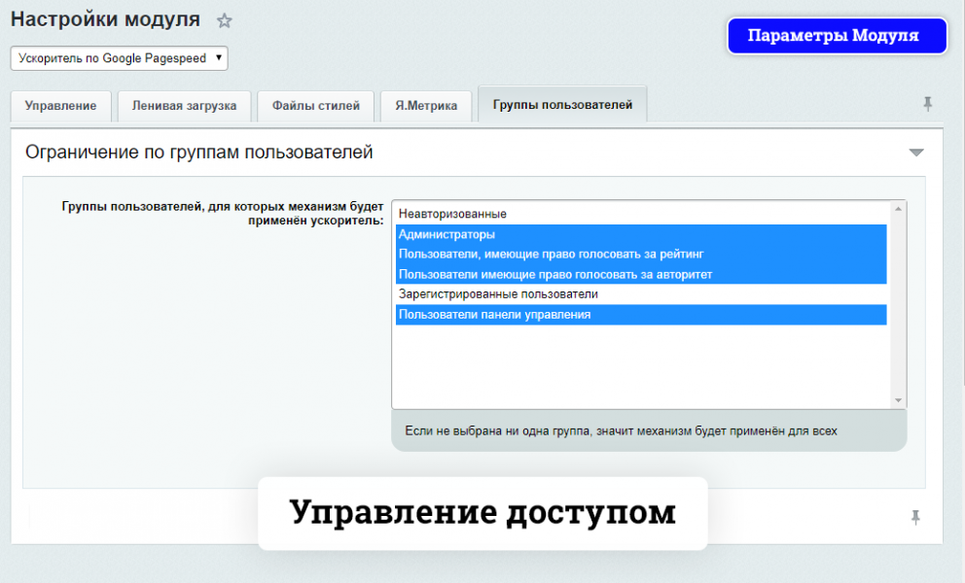Open the Ленивая загрузка tab
The width and height of the screenshot is (965, 583).
click(184, 106)
